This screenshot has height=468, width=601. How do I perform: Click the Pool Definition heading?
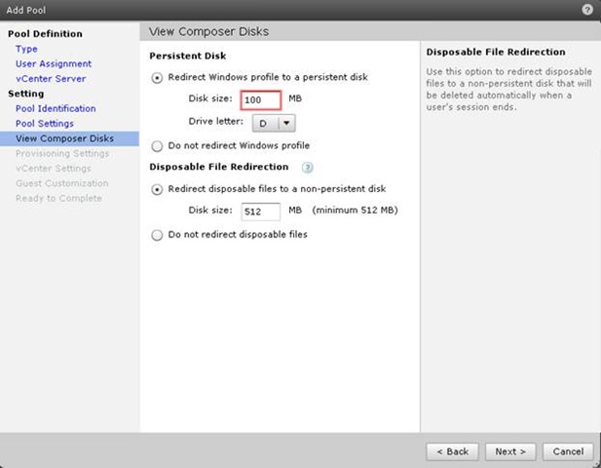point(45,34)
